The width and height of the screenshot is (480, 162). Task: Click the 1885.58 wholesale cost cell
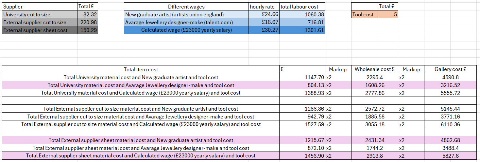pyautogui.click(x=375, y=117)
